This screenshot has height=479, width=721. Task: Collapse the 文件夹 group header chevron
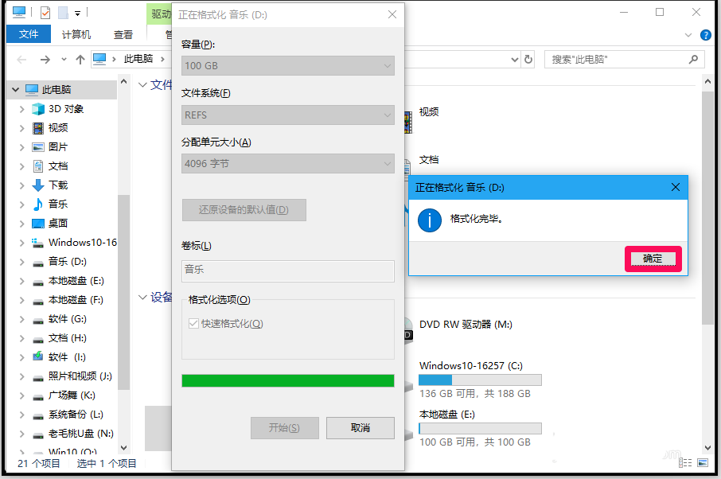pyautogui.click(x=142, y=85)
